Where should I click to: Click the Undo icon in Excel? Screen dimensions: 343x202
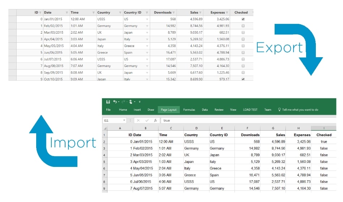click(115, 102)
